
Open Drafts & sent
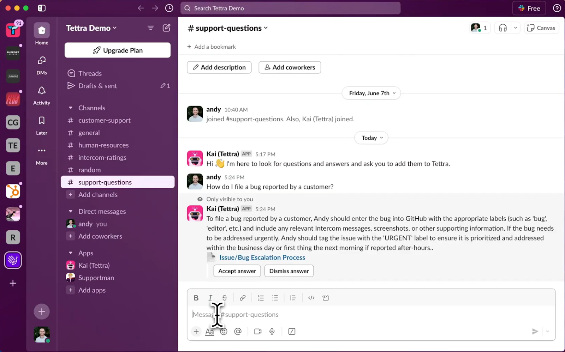click(x=118, y=86)
